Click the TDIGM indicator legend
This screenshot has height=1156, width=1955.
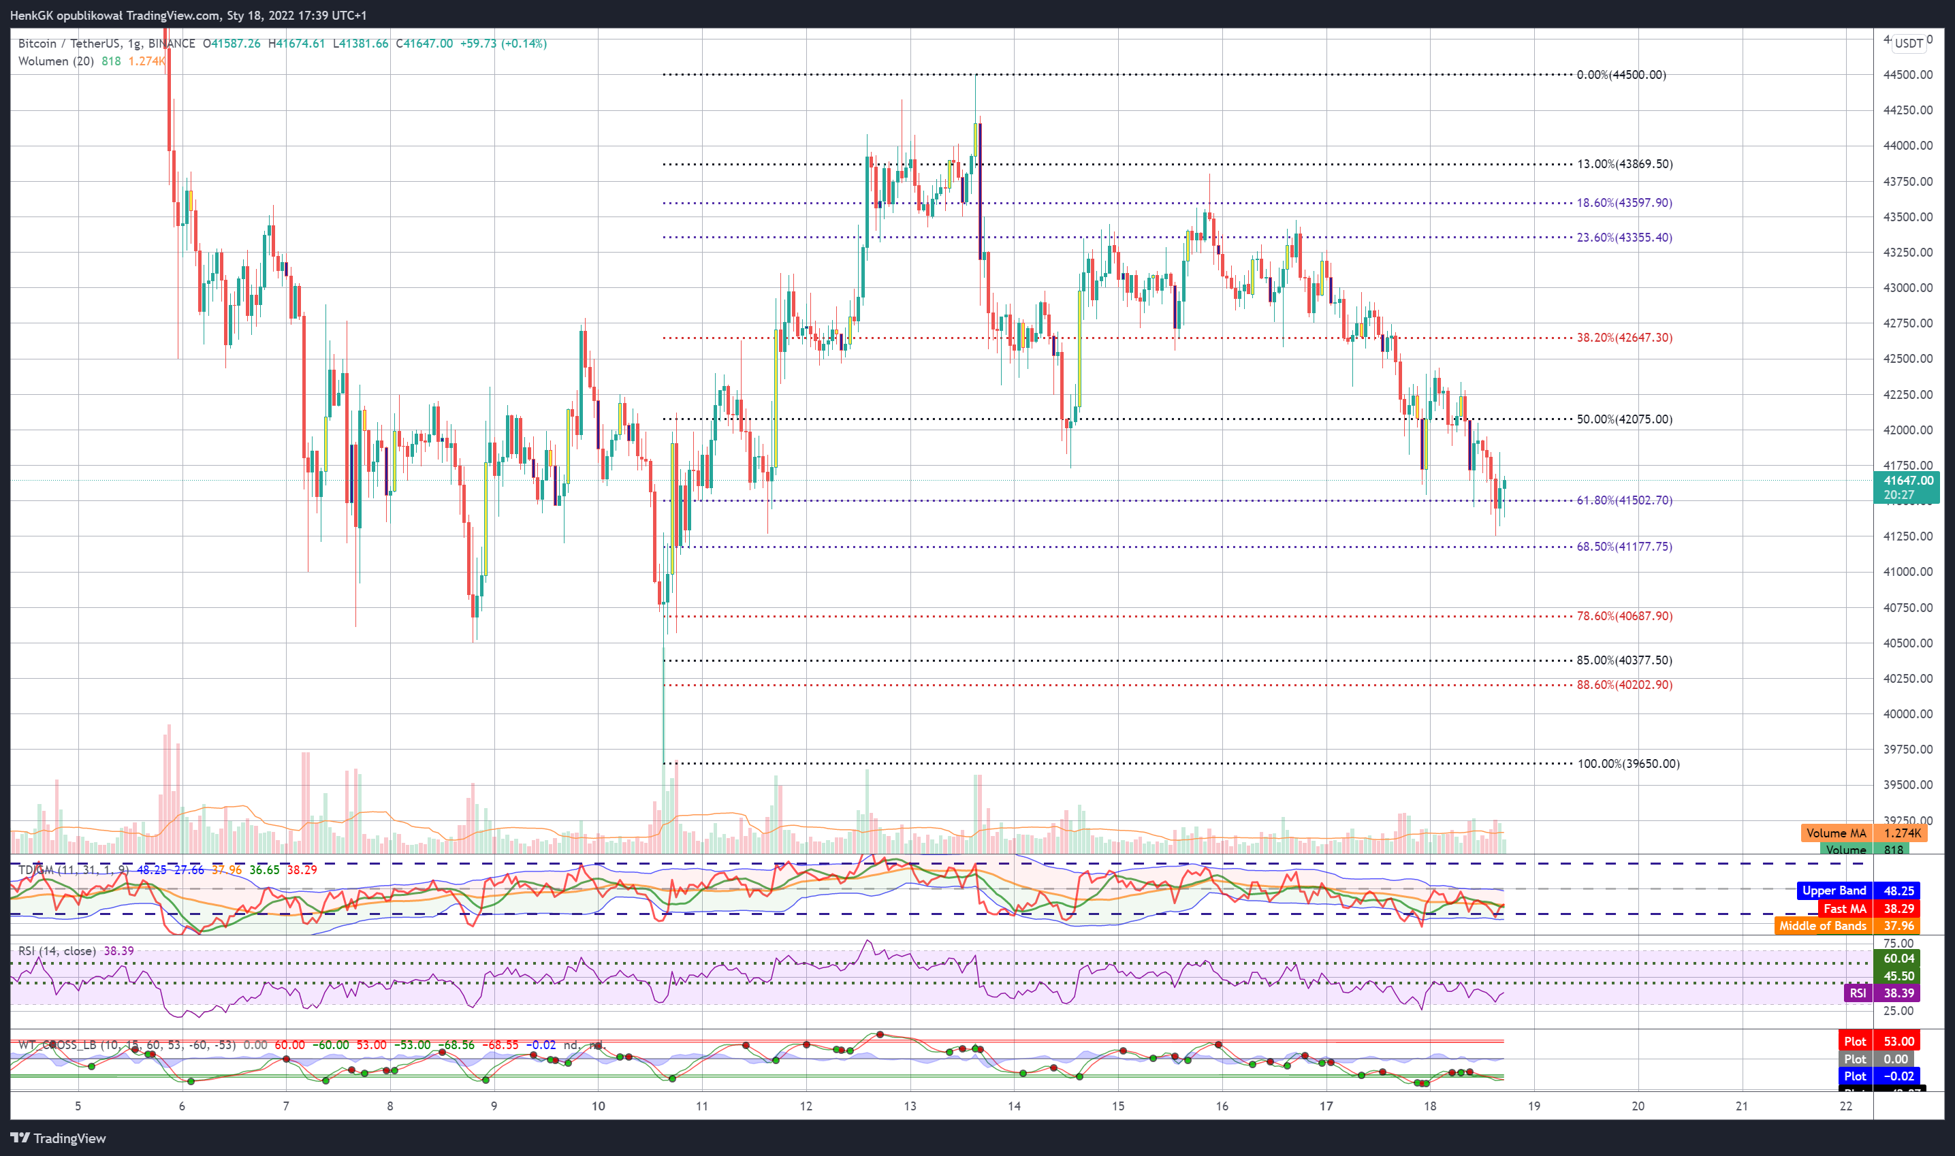(x=74, y=869)
